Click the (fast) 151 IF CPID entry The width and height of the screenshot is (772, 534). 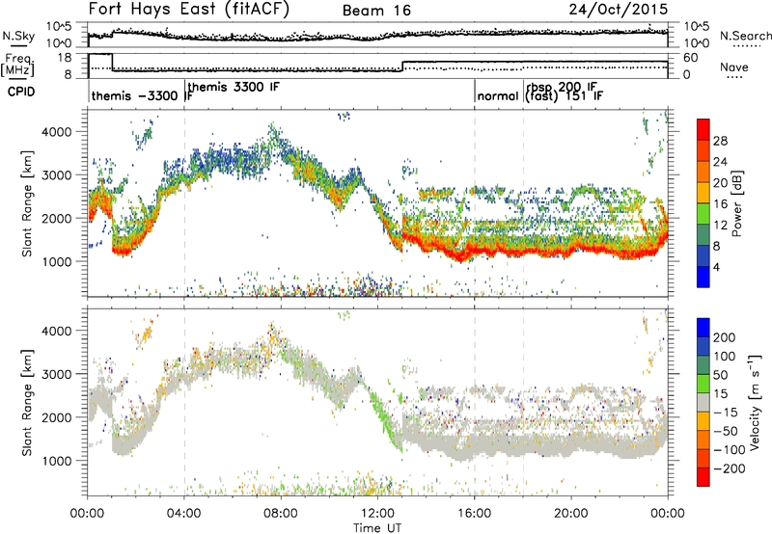(564, 95)
